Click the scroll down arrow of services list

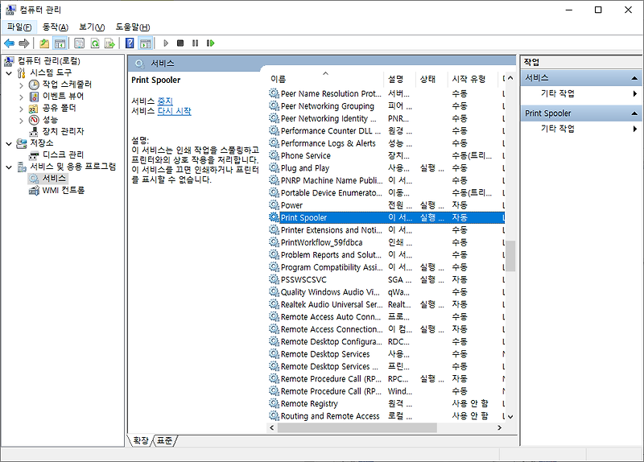[x=510, y=416]
